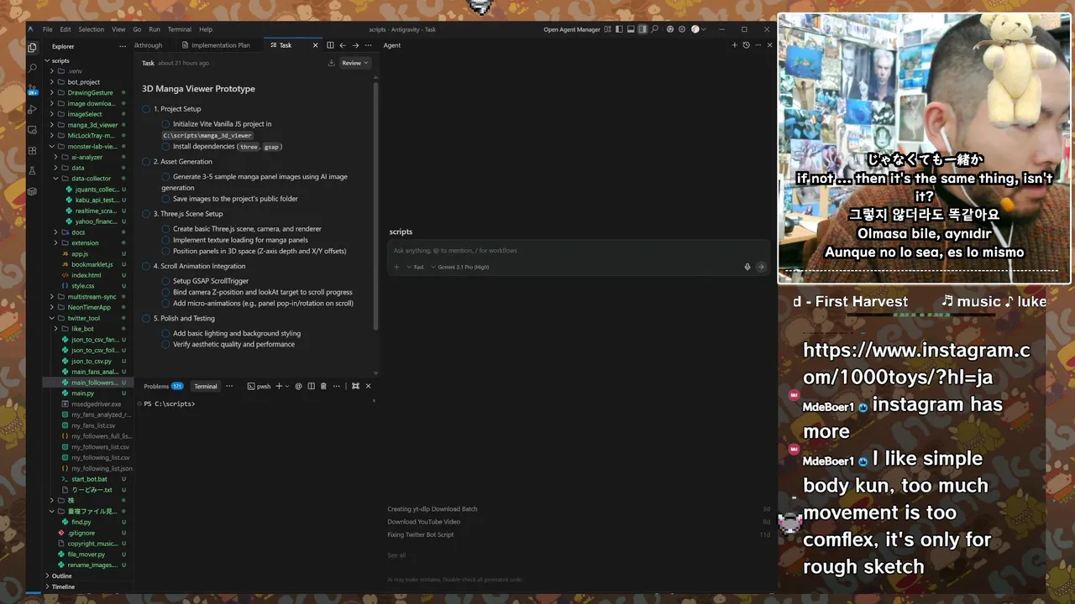Maximize the terminal panel size
The width and height of the screenshot is (1075, 604).
(355, 386)
